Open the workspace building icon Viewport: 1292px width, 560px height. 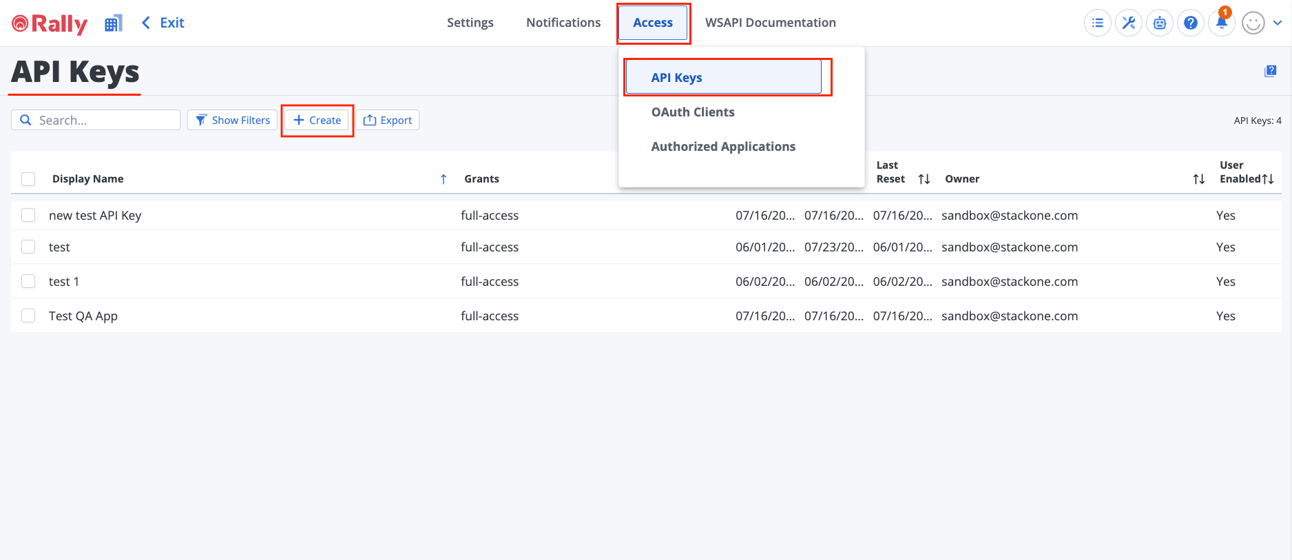(114, 23)
